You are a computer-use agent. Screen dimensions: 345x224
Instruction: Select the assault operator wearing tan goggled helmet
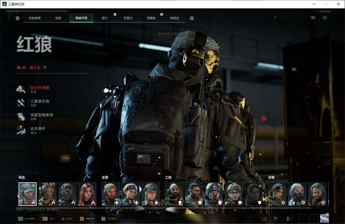[47, 194]
